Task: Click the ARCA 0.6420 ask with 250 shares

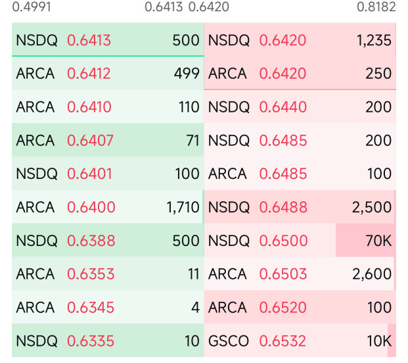Action: [x=300, y=73]
